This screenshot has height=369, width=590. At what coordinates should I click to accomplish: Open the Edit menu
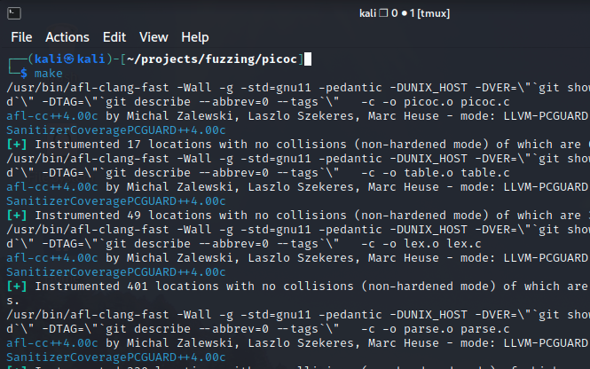click(x=114, y=37)
